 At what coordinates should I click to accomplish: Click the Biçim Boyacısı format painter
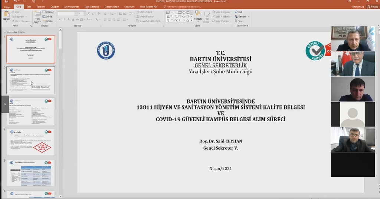pos(22,21)
